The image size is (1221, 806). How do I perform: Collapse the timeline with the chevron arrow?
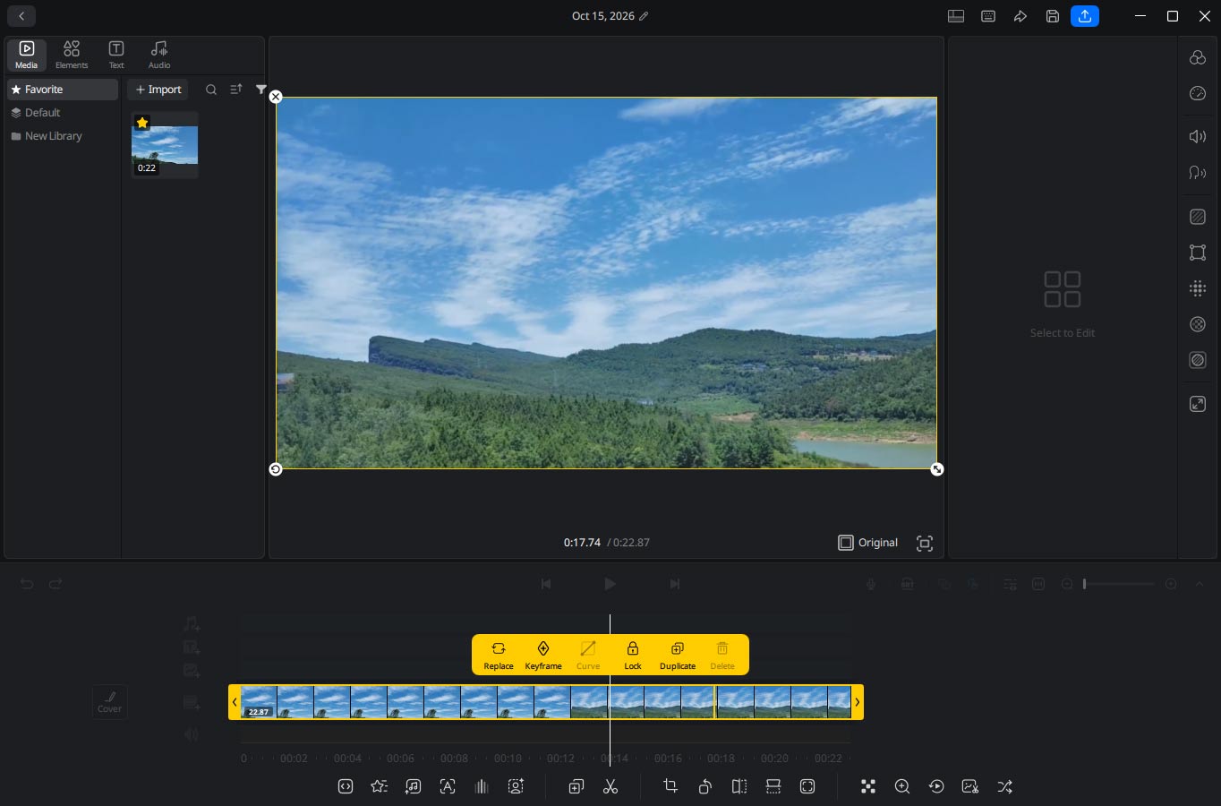coord(1200,584)
